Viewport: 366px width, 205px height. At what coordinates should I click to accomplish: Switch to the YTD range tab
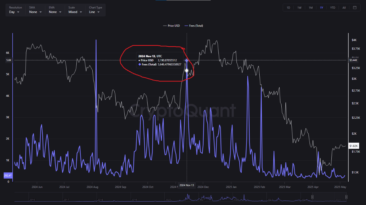click(333, 7)
